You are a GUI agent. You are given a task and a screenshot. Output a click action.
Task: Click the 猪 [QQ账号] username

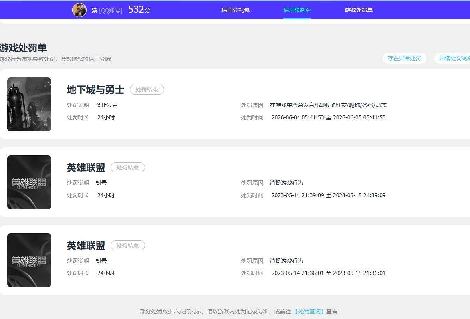tap(107, 10)
